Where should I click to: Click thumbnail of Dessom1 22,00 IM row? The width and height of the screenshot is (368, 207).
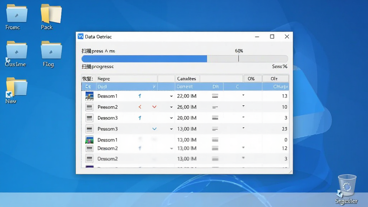coord(89,96)
